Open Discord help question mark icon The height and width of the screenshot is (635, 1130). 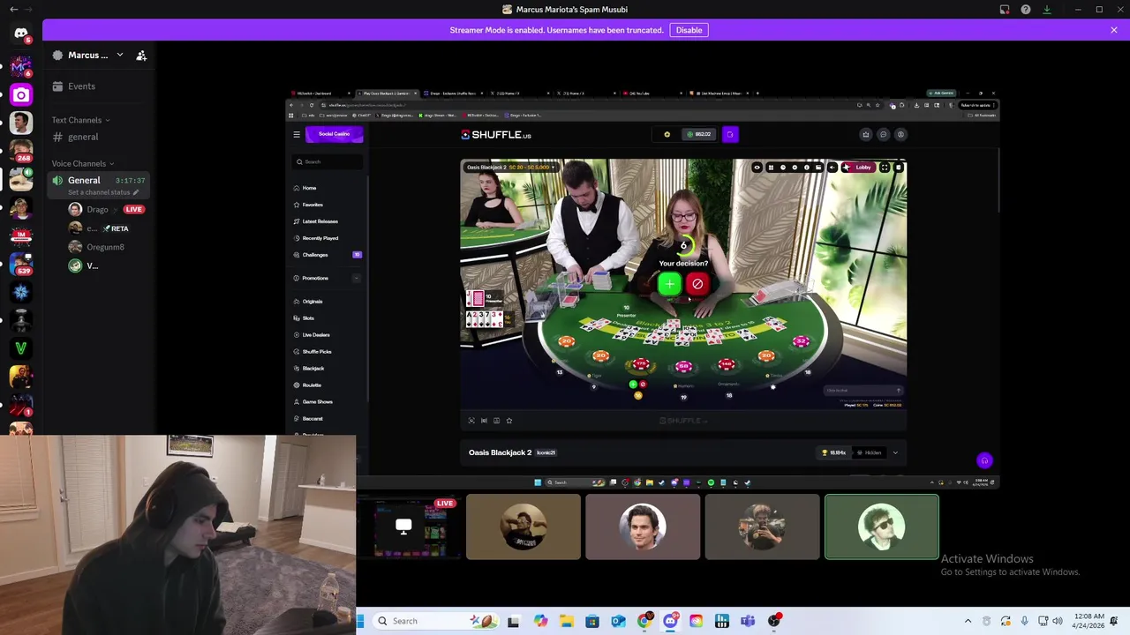[1025, 10]
